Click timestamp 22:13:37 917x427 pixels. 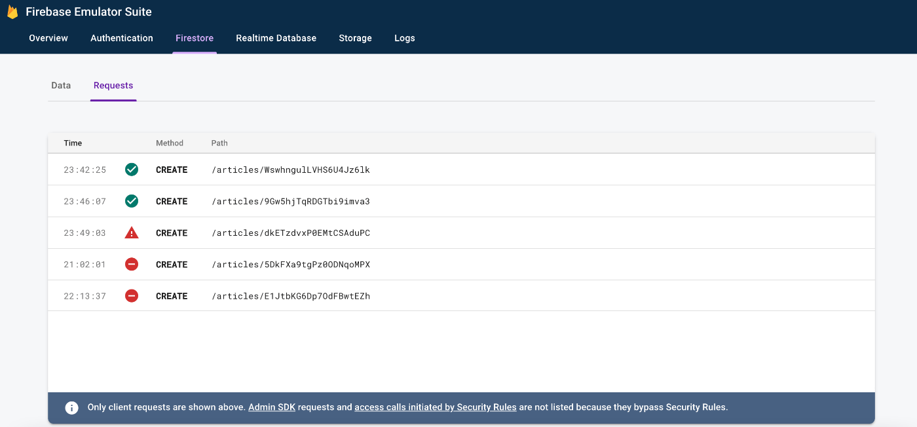[x=84, y=296]
